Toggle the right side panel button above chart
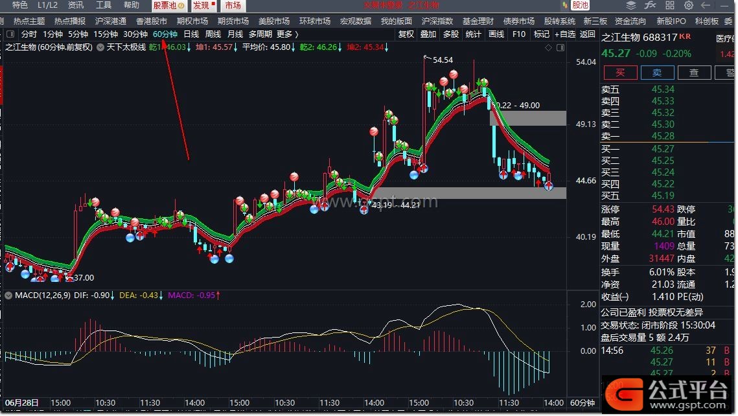This screenshot has height=416, width=738. 560,47
